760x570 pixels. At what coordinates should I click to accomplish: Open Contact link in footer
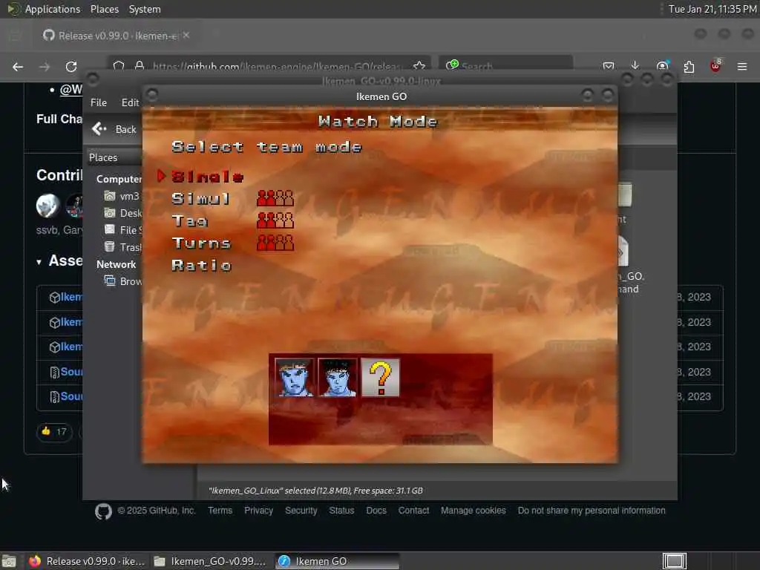413,511
